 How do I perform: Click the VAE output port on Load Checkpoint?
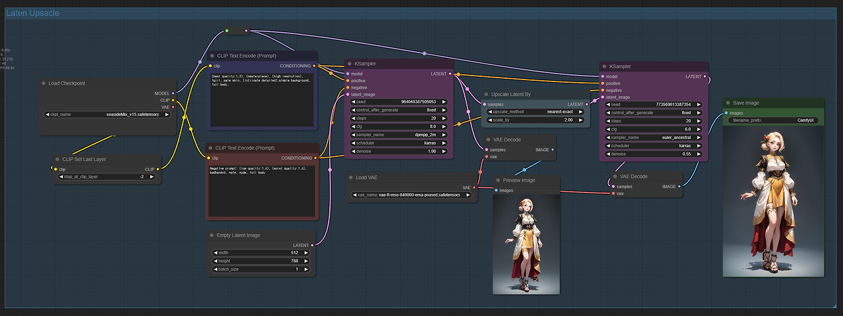click(x=173, y=106)
